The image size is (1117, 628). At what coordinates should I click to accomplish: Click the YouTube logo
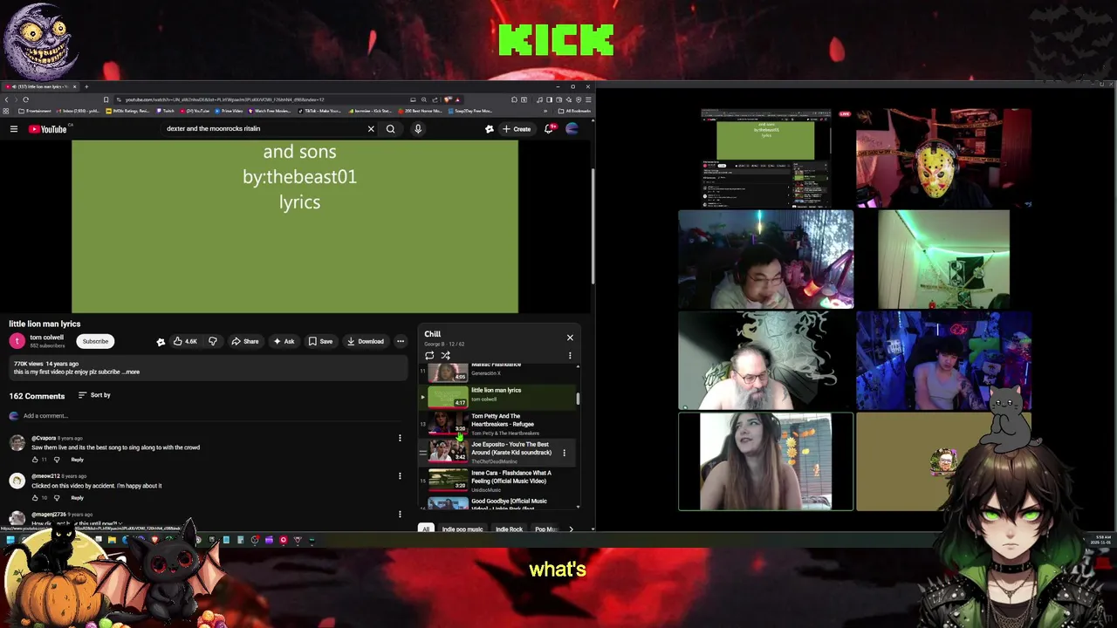point(47,129)
